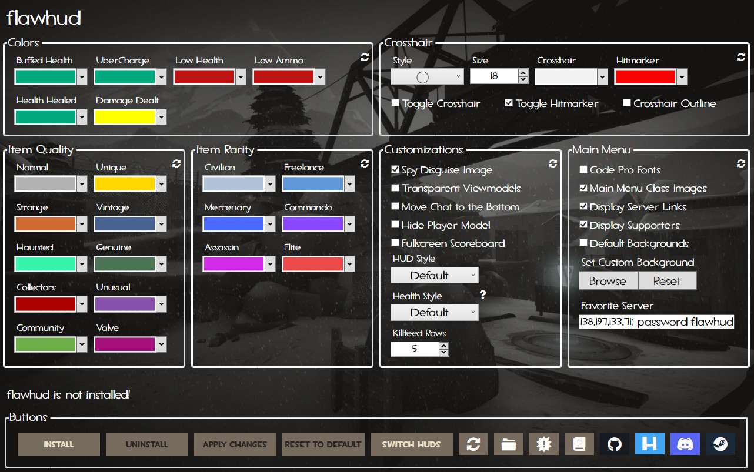Click the Discord icon
Image resolution: width=754 pixels, height=472 pixels.
coord(685,444)
